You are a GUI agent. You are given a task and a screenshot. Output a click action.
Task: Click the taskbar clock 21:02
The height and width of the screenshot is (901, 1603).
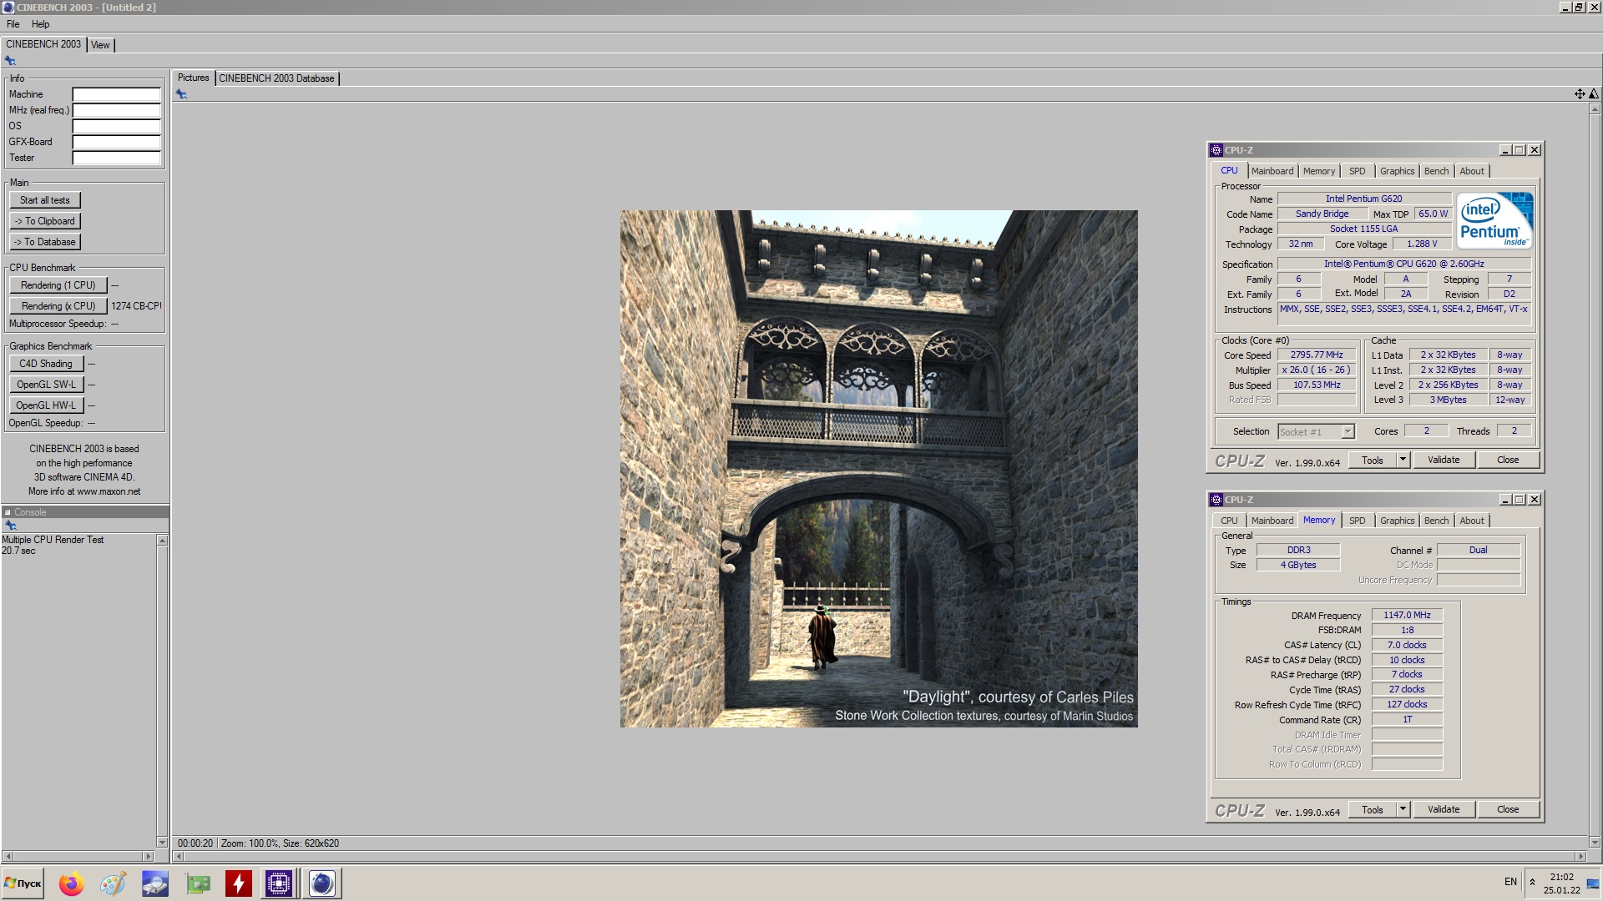1561,877
